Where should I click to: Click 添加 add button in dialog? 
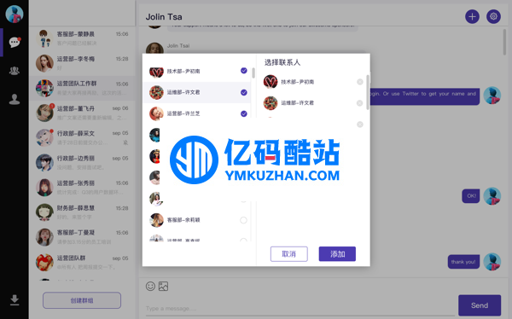click(337, 253)
